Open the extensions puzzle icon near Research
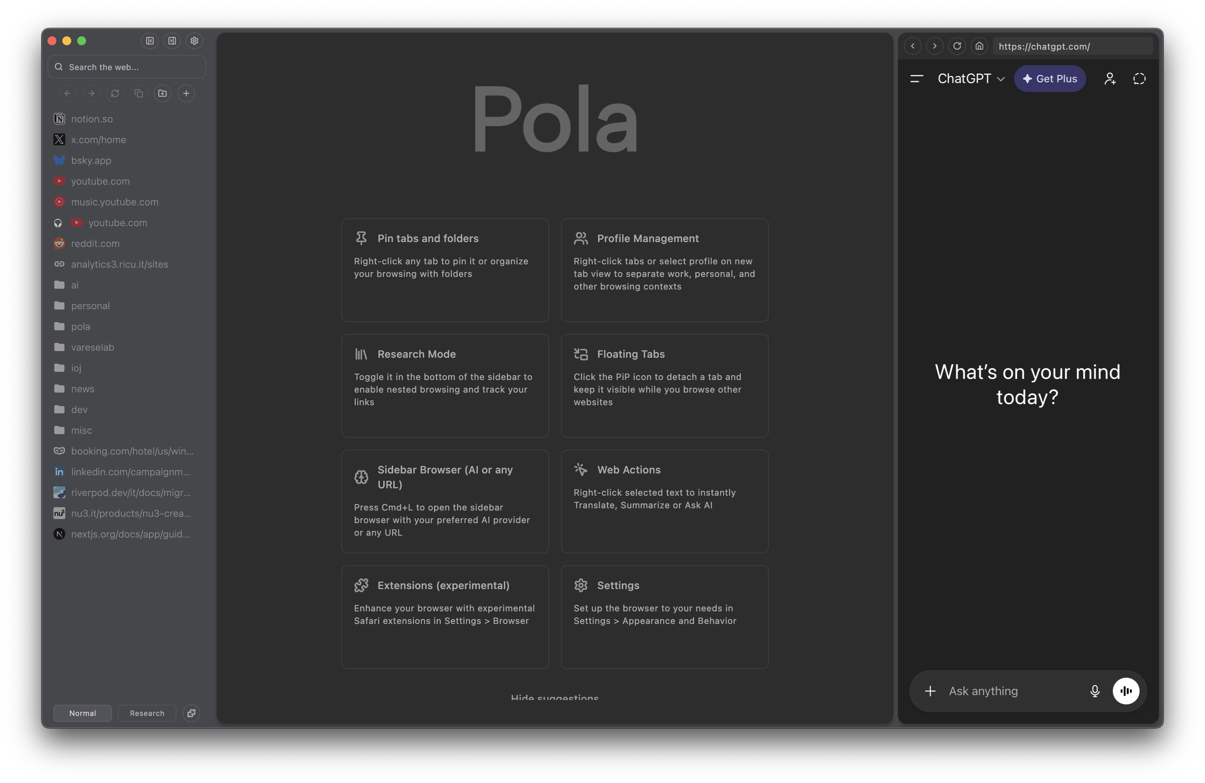 [191, 713]
